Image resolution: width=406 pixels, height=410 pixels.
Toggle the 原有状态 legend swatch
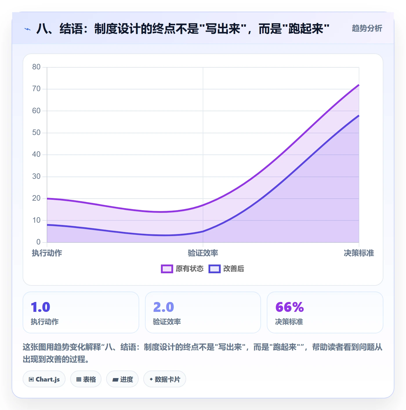(x=167, y=269)
